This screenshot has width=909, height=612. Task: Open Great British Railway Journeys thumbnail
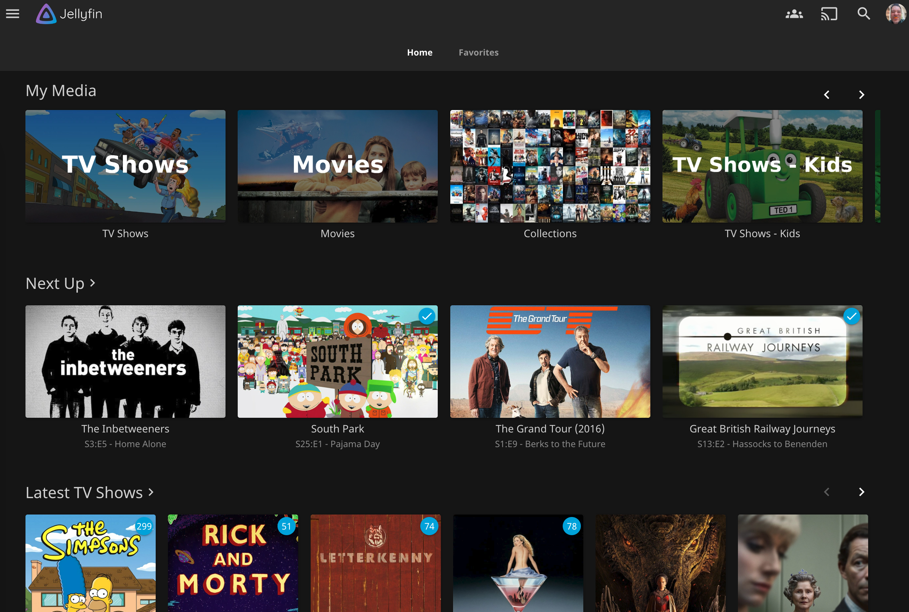762,362
